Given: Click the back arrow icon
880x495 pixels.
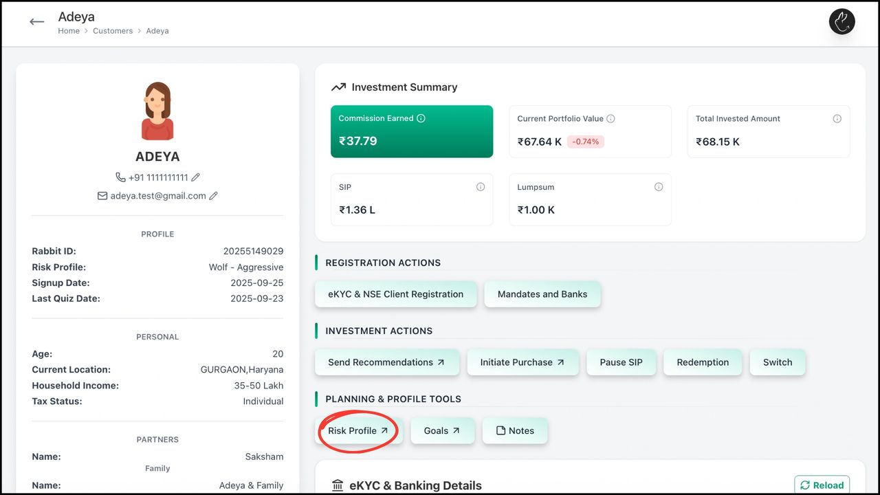Looking at the screenshot, I should pyautogui.click(x=37, y=22).
